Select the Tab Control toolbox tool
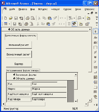The height and width of the screenshot is (112, 99). 95,87
